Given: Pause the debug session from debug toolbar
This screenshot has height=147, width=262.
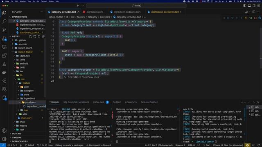Looking at the screenshot, I should (228, 18).
